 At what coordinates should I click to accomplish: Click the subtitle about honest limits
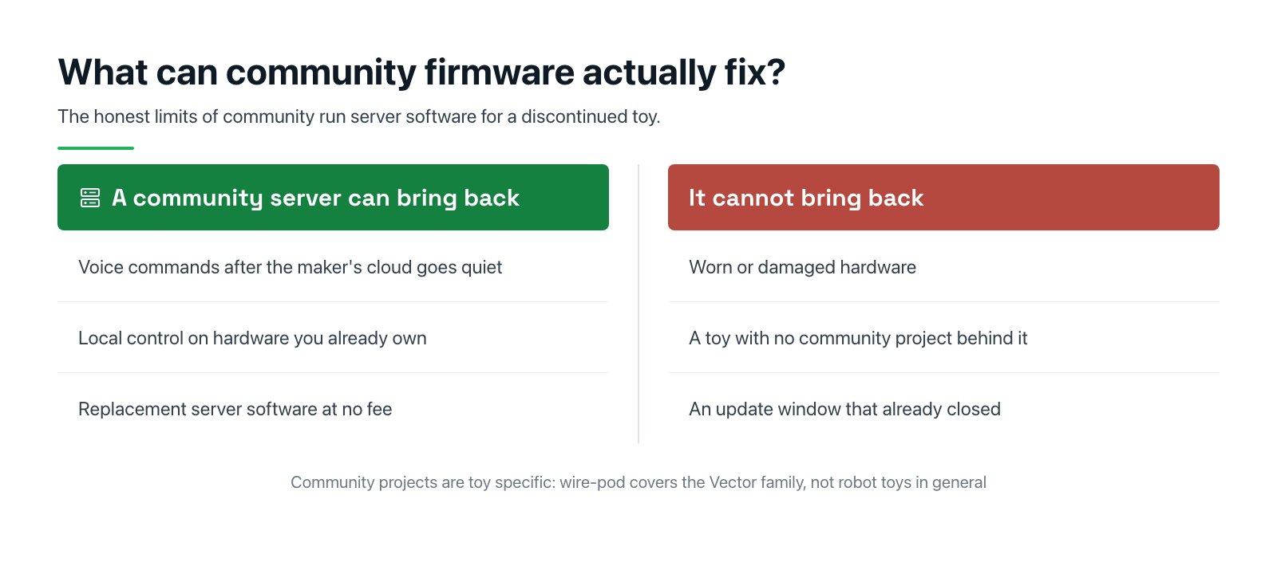[x=359, y=116]
